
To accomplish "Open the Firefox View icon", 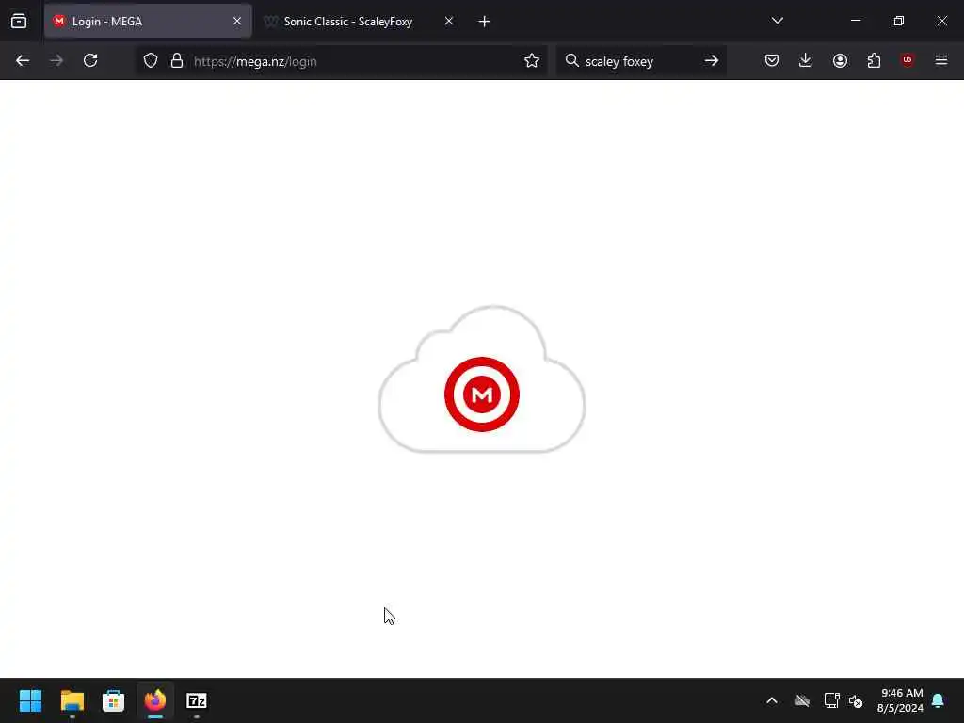I will point(19,21).
